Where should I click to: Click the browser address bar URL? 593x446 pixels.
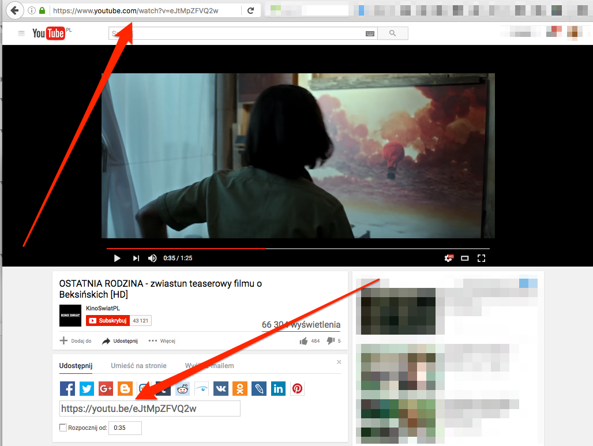tap(136, 10)
